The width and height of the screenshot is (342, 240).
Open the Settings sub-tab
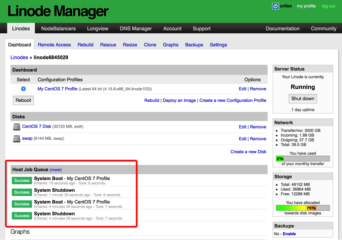pyautogui.click(x=218, y=45)
